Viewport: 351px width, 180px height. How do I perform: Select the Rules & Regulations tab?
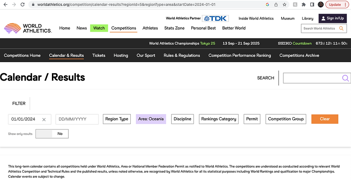pyautogui.click(x=182, y=55)
